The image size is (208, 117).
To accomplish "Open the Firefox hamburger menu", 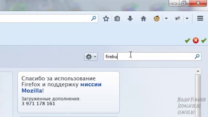I will click(x=200, y=18).
